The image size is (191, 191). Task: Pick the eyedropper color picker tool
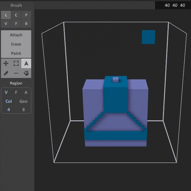[6, 73]
